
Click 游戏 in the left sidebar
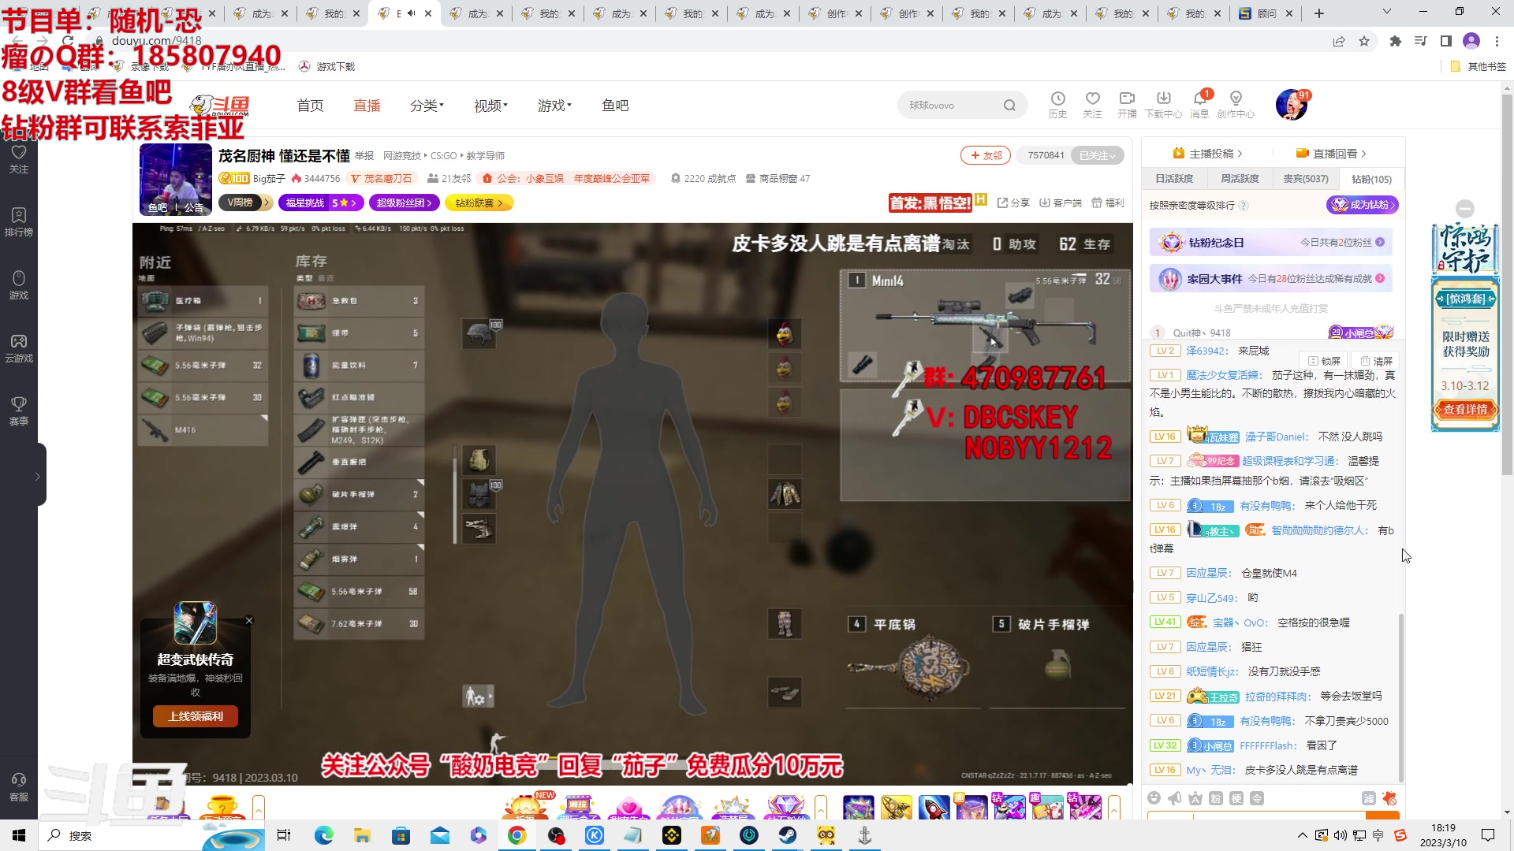(x=19, y=284)
